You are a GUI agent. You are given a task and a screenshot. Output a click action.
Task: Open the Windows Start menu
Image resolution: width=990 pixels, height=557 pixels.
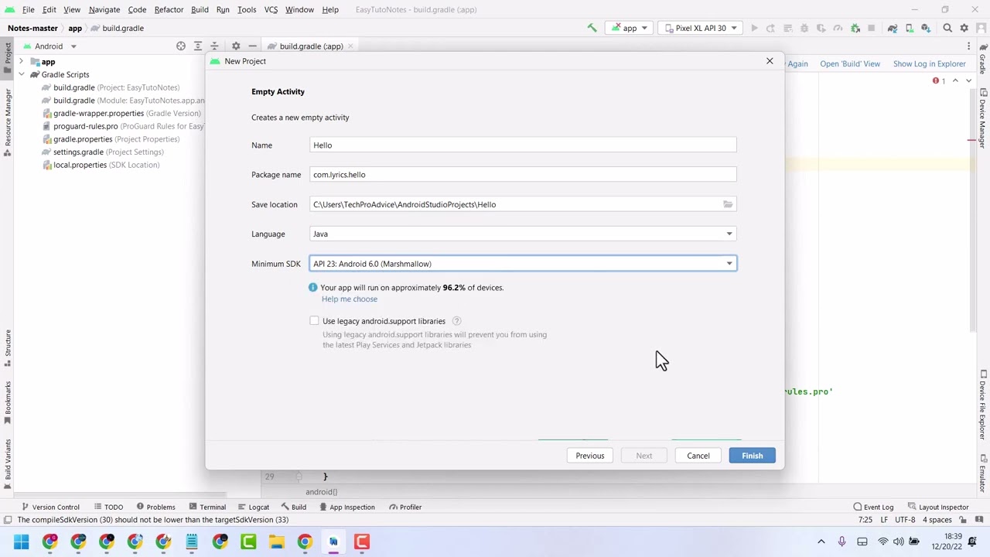tap(21, 542)
